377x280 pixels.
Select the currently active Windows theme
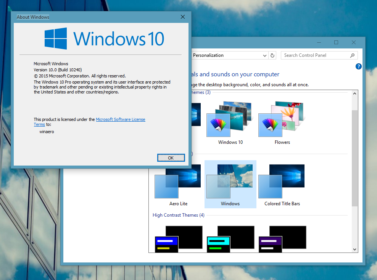coord(230,179)
